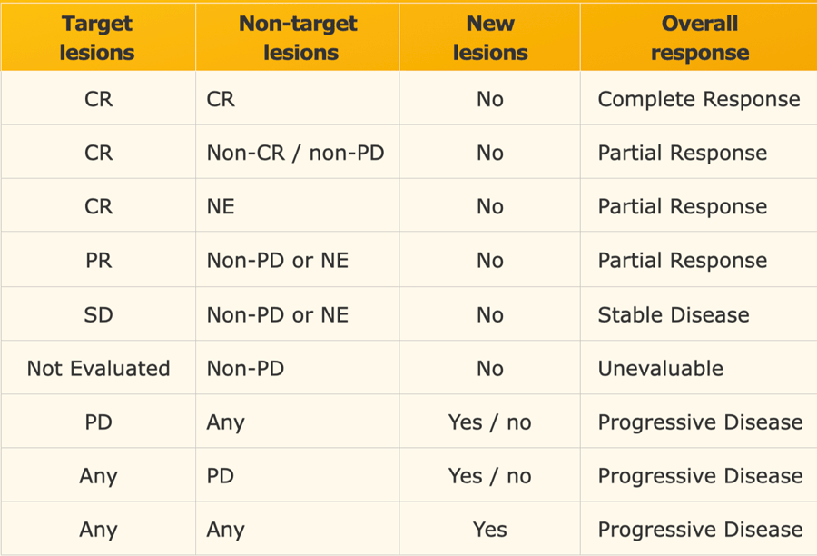
Task: Select Any target lesions in bottom row
Action: coord(98,530)
